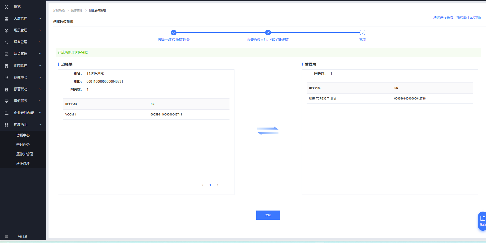Click the 数据中心 chart icon
The width and height of the screenshot is (486, 243).
coord(7,78)
